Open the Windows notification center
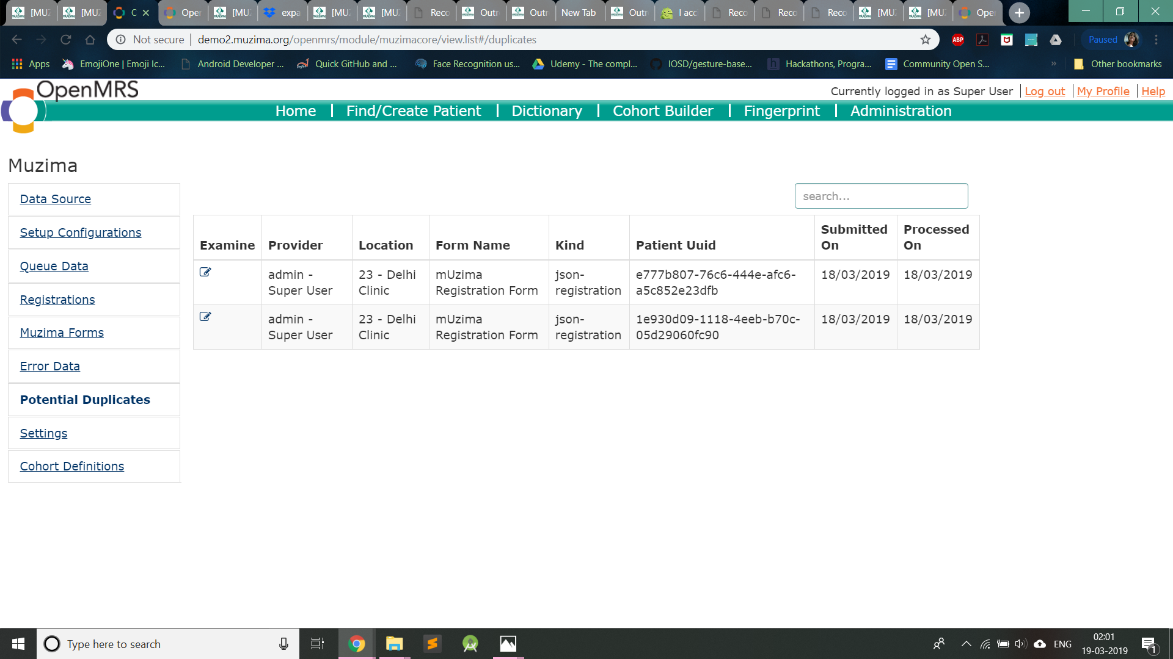The height and width of the screenshot is (659, 1173). coord(1149,644)
